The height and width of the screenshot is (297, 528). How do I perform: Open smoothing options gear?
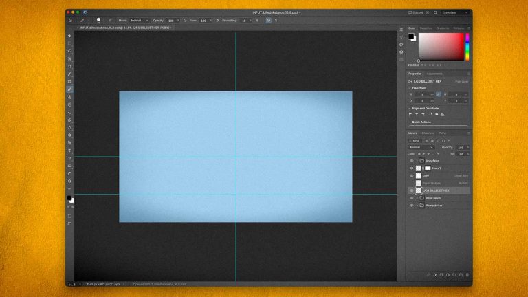pos(257,21)
